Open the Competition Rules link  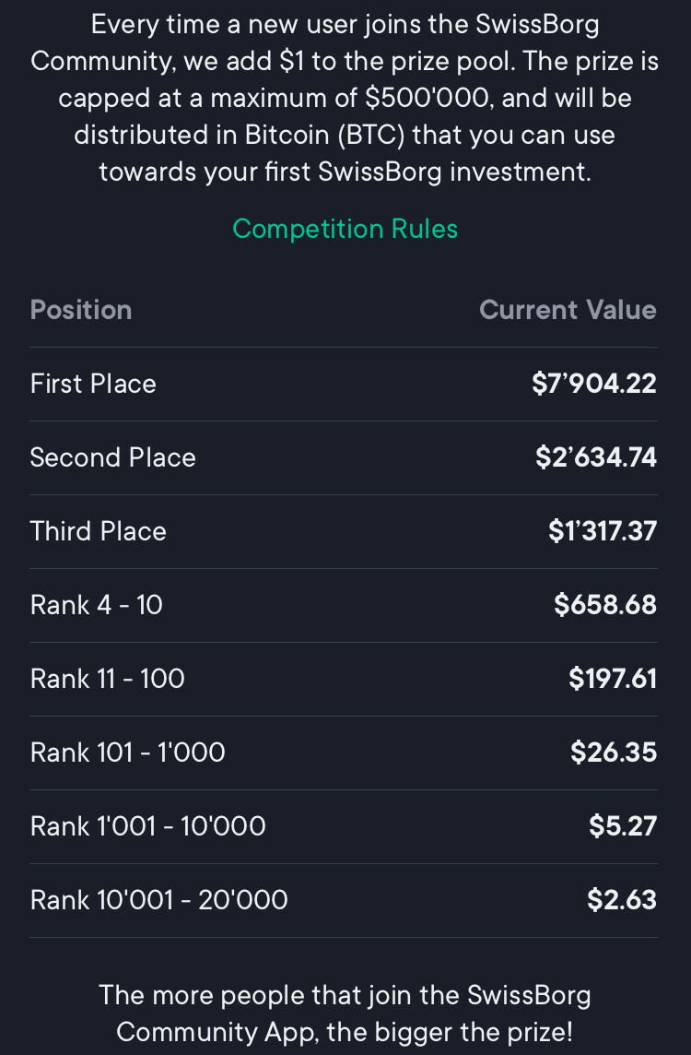tap(345, 230)
